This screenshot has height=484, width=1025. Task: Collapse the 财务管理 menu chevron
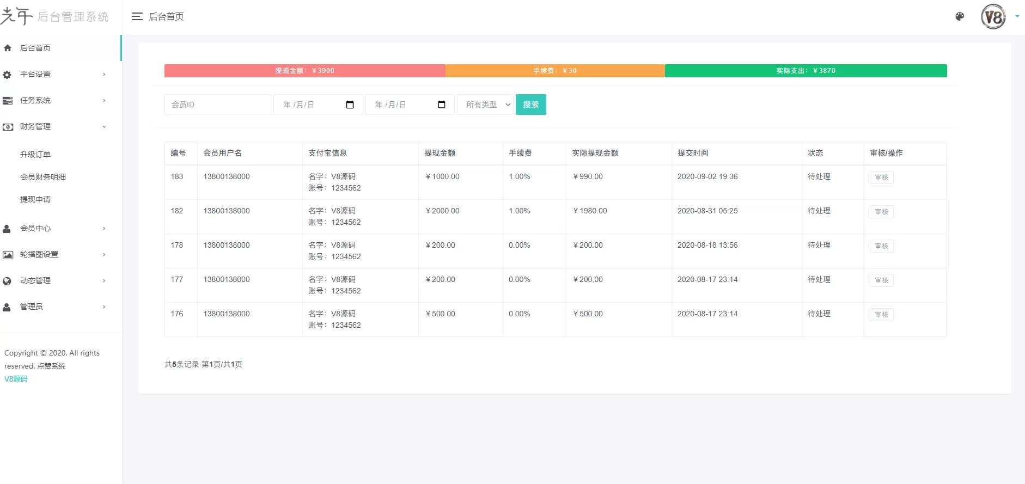(104, 127)
